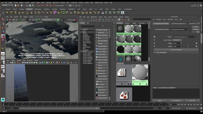Collapse the Octane tree group
This screenshot has width=203, height=114.
click(82, 51)
